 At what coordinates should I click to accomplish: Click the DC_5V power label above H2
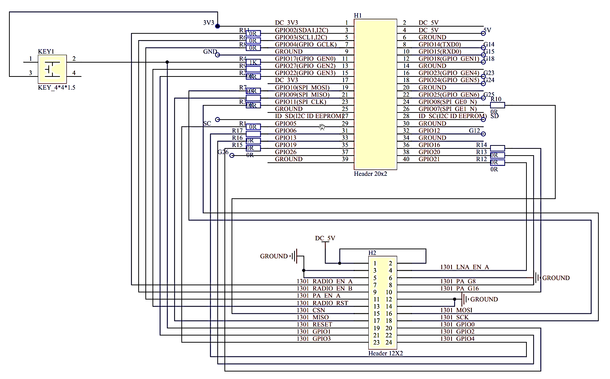325,238
